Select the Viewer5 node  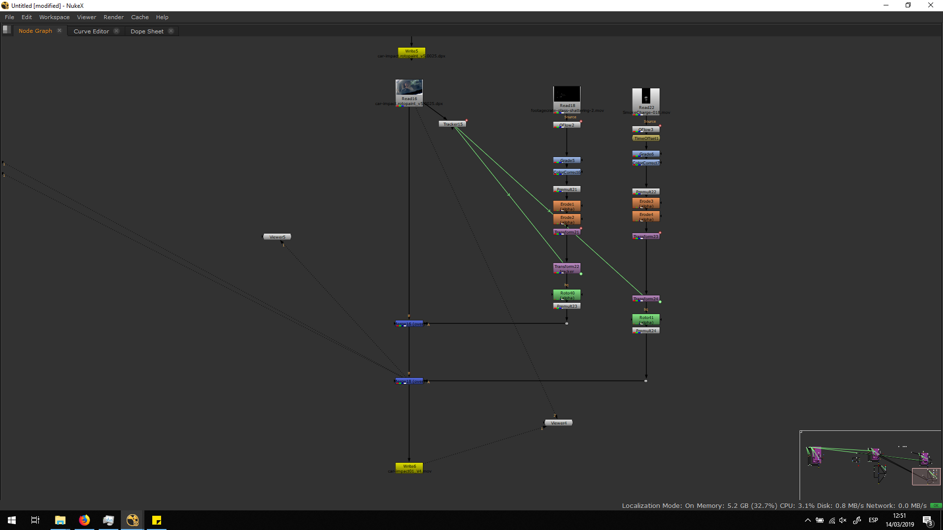(x=277, y=237)
